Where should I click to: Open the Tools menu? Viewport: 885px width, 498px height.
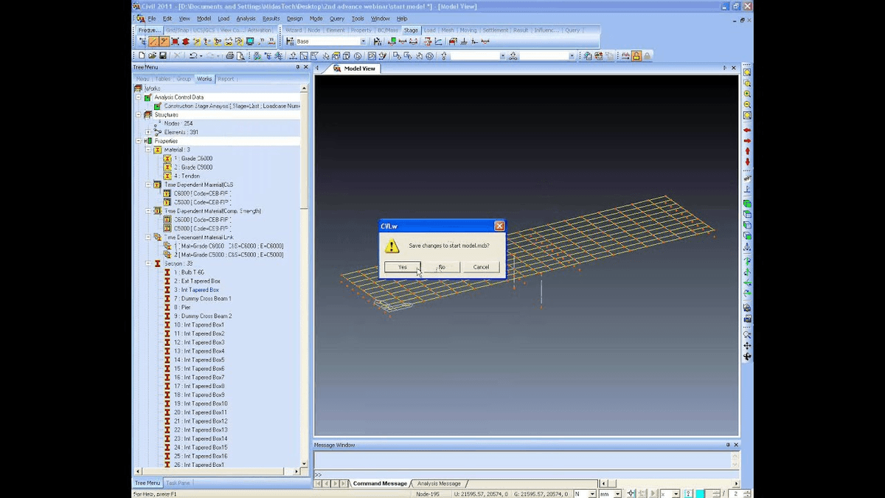[358, 18]
